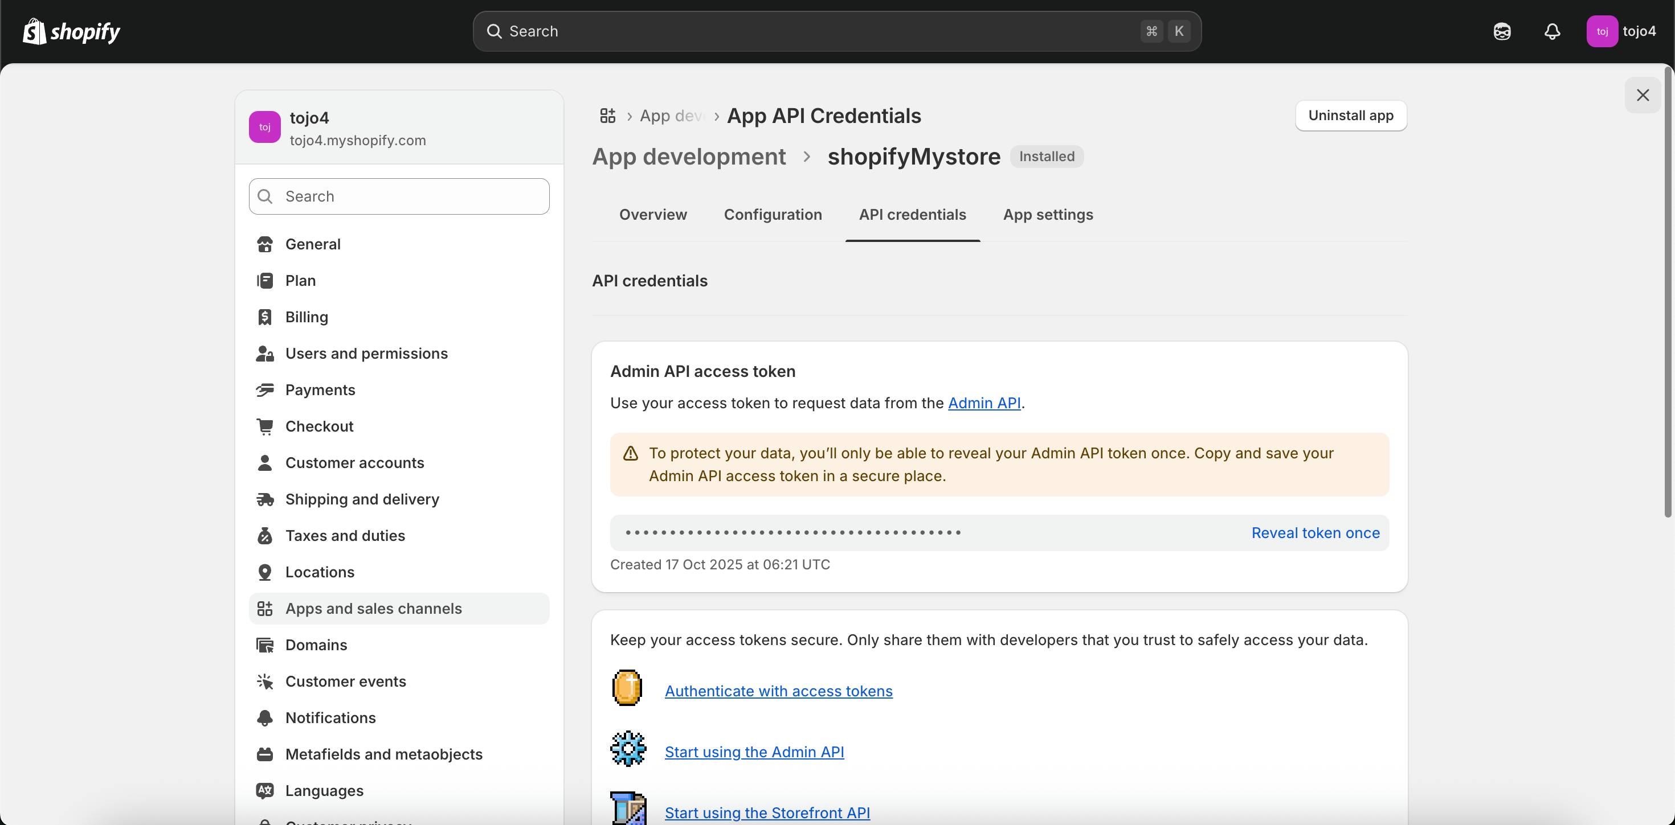Click the App development breadcrumb heading
Image resolution: width=1675 pixels, height=825 pixels.
(689, 157)
